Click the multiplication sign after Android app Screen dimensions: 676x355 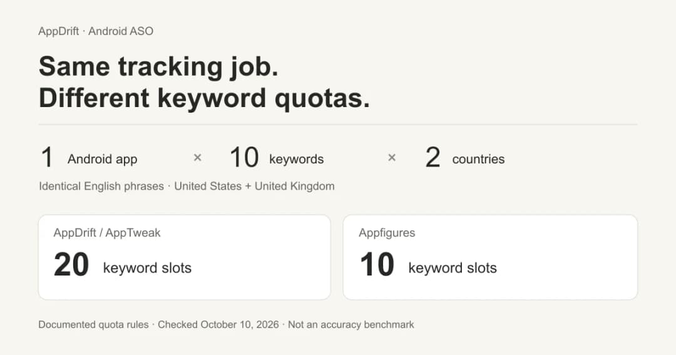[197, 158]
